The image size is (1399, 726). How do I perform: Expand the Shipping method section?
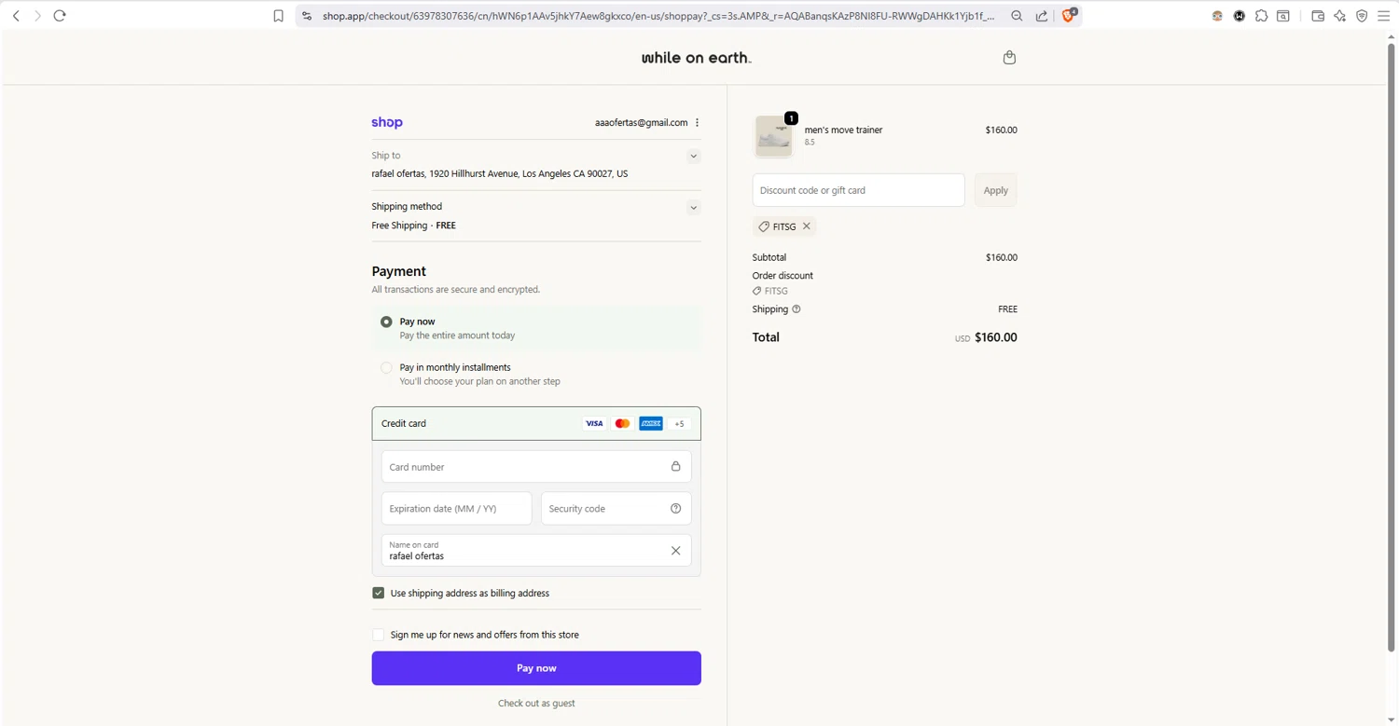point(693,208)
